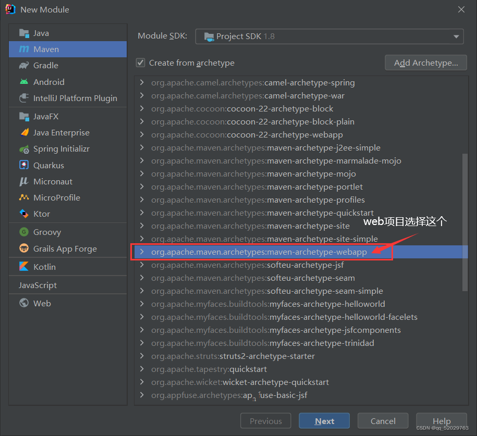477x436 pixels.
Task: Select cocoon-22-archetype-block row
Action: (301, 108)
